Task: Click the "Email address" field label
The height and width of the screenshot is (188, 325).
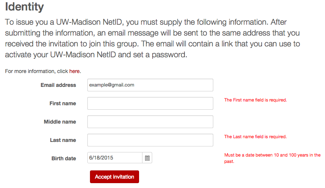Action: (x=58, y=85)
